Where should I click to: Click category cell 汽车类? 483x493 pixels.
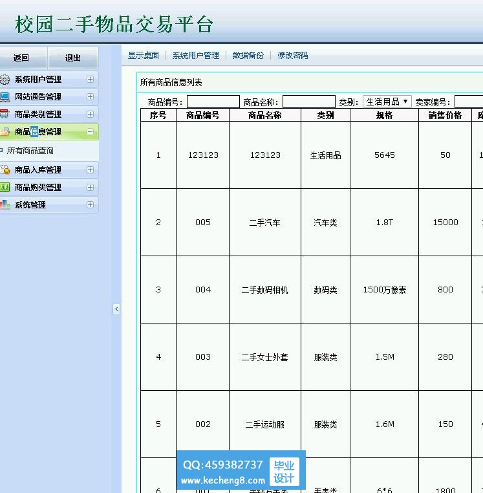click(x=325, y=223)
